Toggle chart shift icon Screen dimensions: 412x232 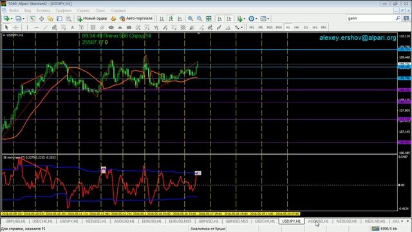tap(229, 19)
